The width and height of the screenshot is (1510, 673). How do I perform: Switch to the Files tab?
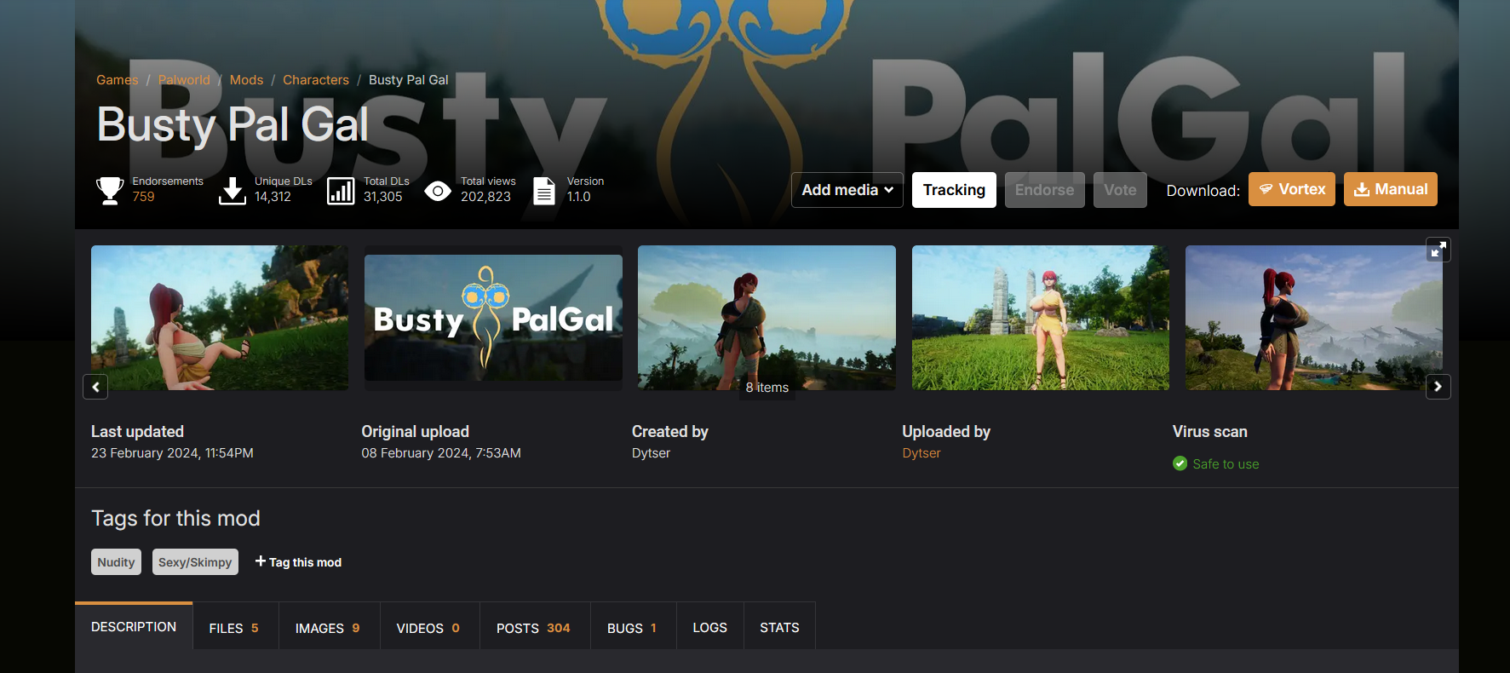click(235, 627)
